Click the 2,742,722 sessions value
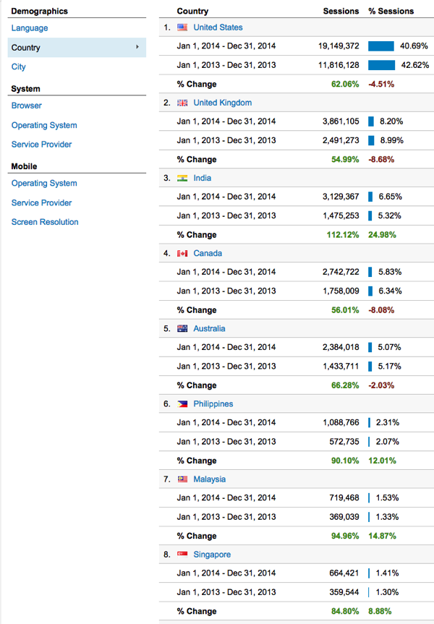This screenshot has width=434, height=624. tap(341, 272)
